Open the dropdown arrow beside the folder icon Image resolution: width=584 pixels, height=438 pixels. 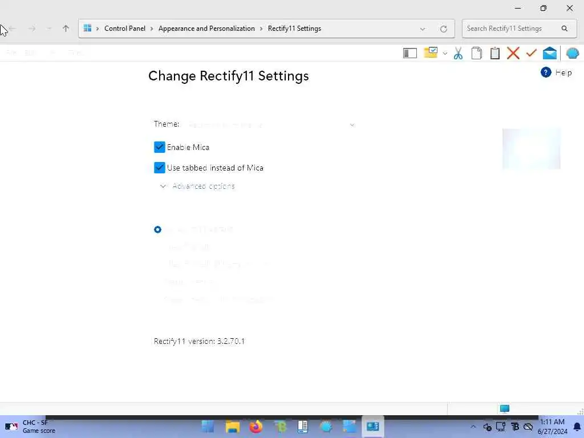445,53
